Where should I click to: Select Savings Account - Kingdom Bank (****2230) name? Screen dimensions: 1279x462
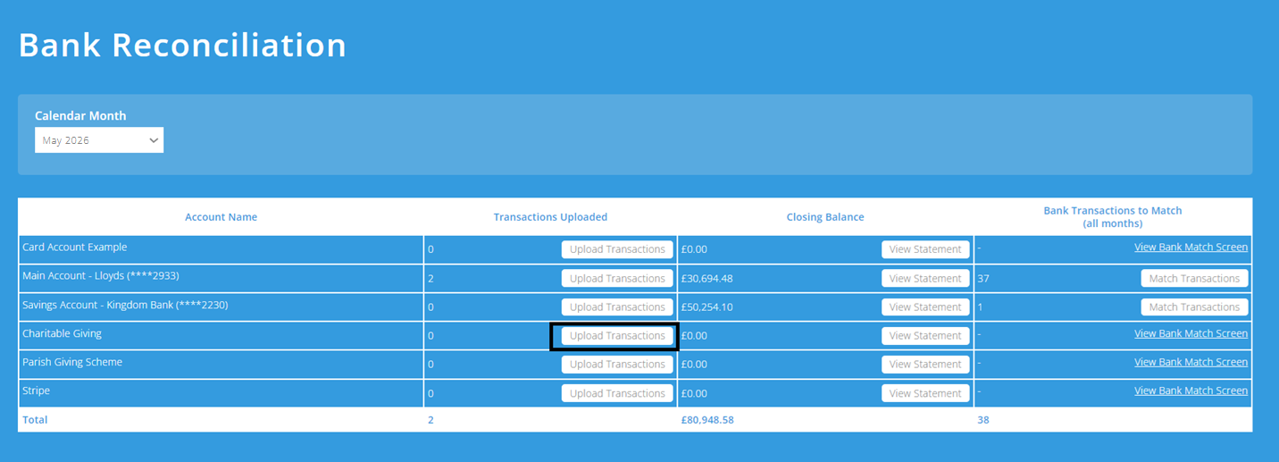pos(125,305)
